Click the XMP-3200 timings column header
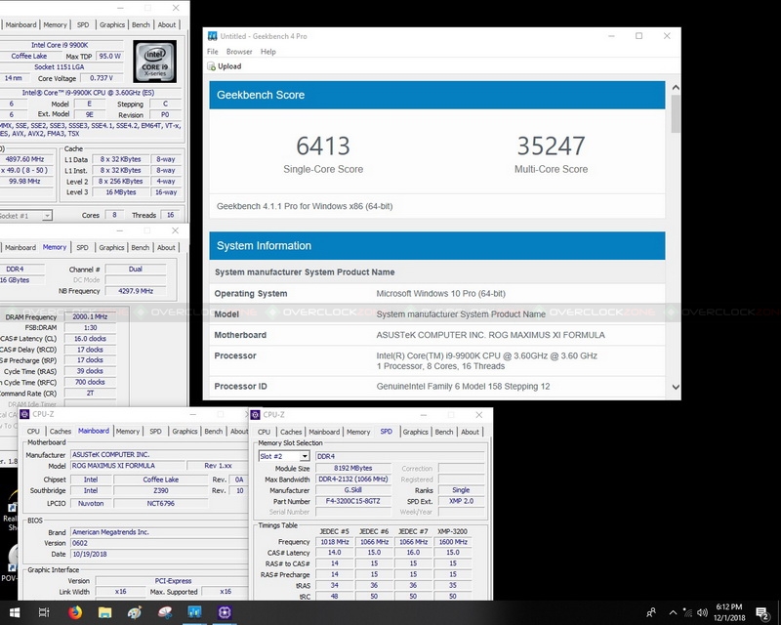The image size is (781, 625). [x=452, y=531]
